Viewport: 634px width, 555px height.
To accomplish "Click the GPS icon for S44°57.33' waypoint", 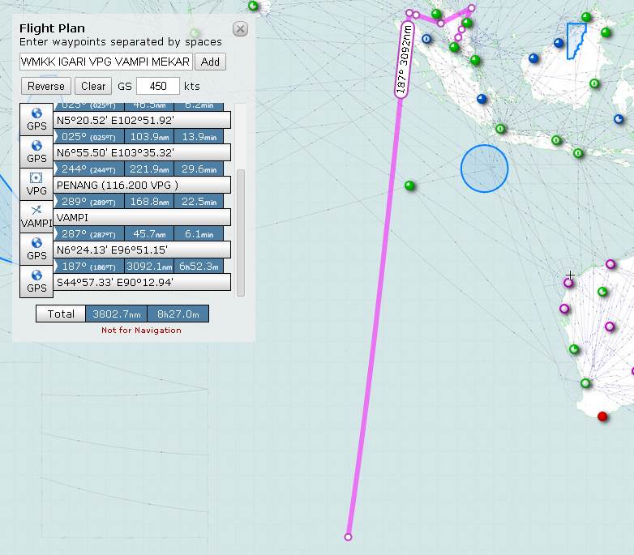I will [36, 281].
